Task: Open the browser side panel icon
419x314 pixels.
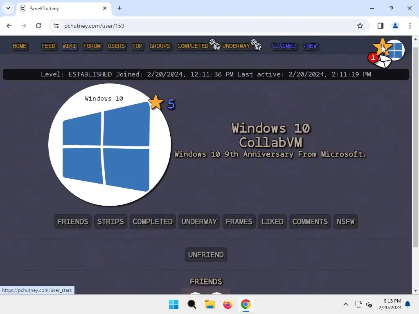Action: pos(380,26)
